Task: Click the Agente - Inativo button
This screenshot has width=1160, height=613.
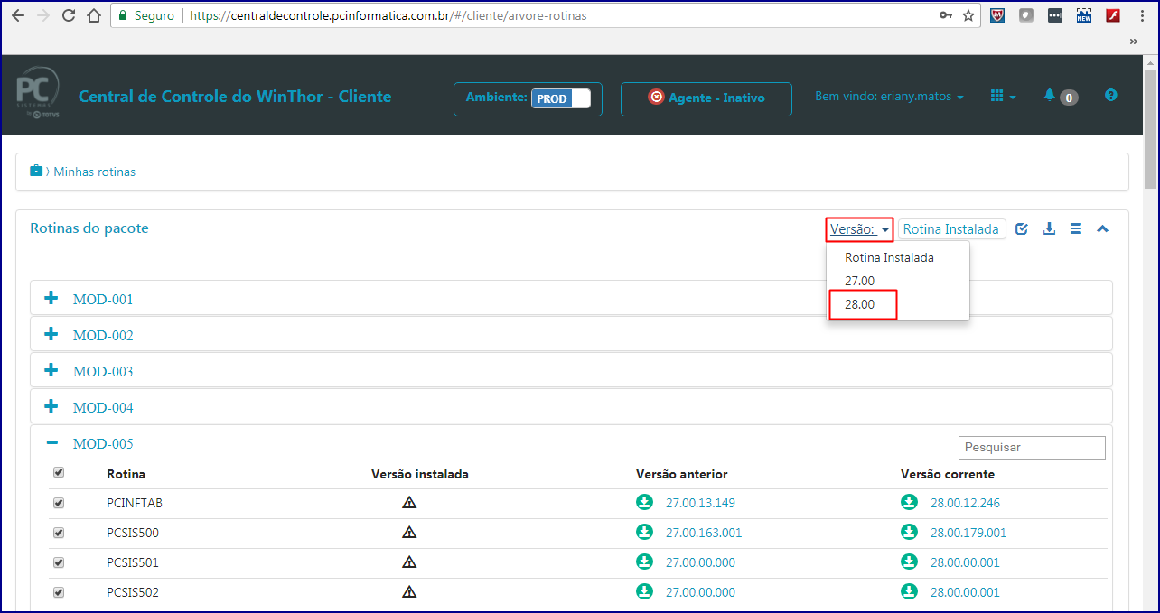Action: point(706,98)
